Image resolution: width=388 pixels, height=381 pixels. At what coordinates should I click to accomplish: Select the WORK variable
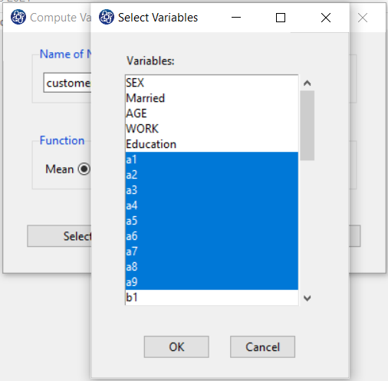point(212,129)
